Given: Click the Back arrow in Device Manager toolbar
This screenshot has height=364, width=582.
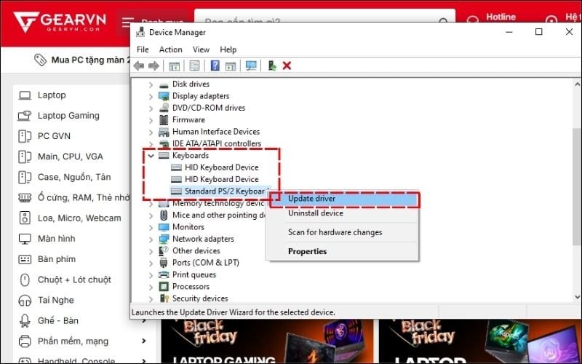Looking at the screenshot, I should 138,66.
